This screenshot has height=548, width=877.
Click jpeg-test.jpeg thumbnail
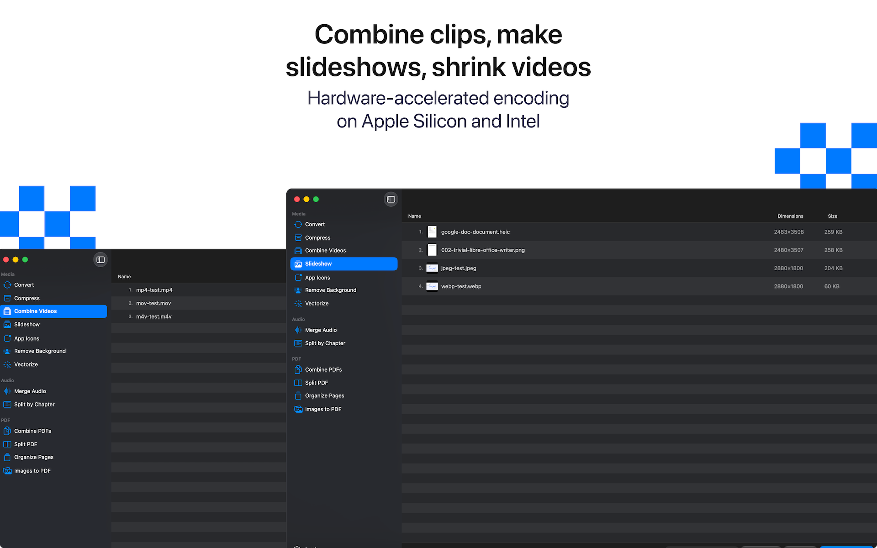point(432,268)
